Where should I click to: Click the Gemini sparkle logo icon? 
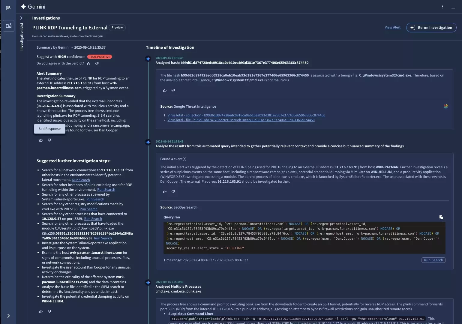click(x=23, y=7)
